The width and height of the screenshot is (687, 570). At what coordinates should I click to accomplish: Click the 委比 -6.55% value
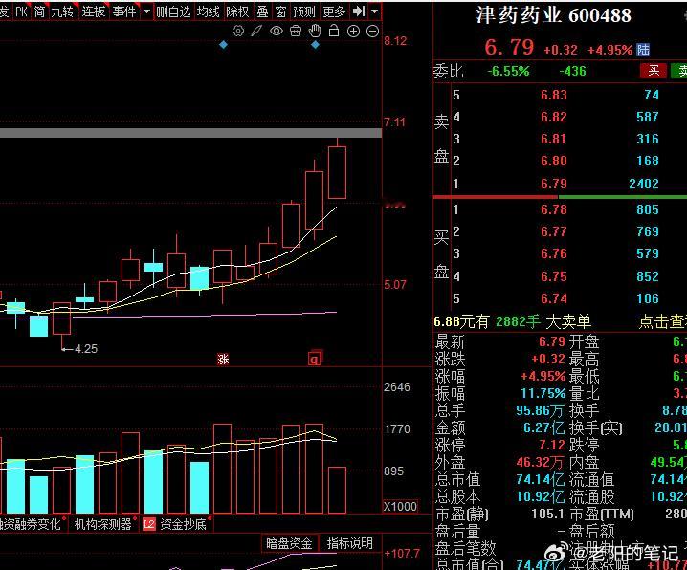[x=509, y=71]
